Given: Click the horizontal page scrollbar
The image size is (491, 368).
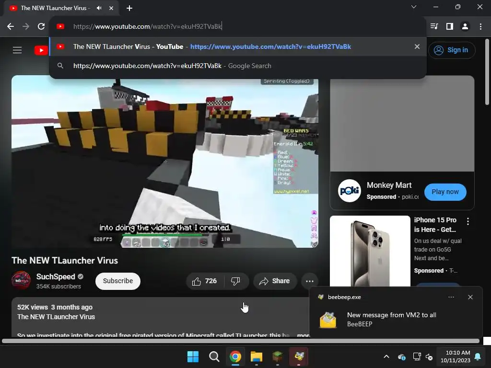Looking at the screenshot, I should pos(241,341).
